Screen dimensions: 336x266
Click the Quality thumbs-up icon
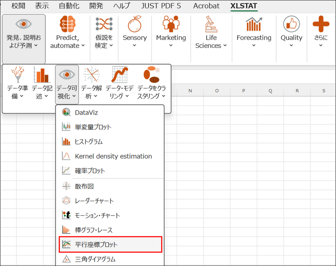[291, 24]
